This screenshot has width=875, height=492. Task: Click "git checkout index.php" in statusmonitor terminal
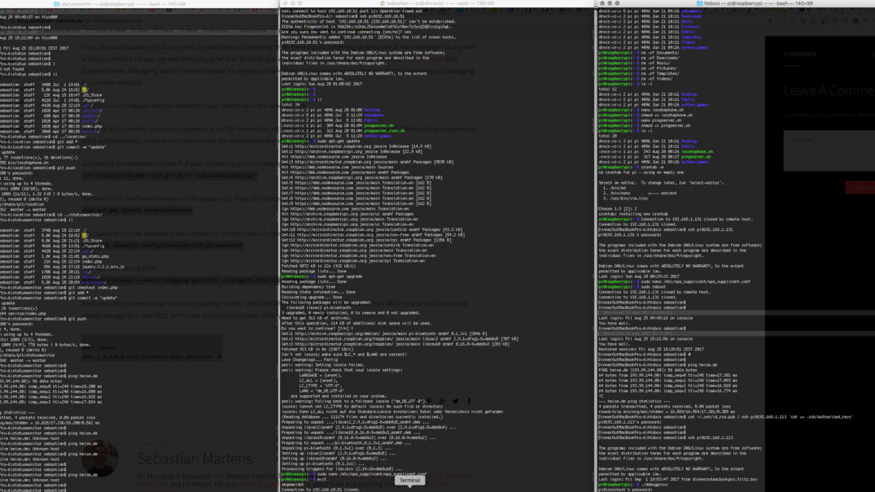[x=93, y=287]
